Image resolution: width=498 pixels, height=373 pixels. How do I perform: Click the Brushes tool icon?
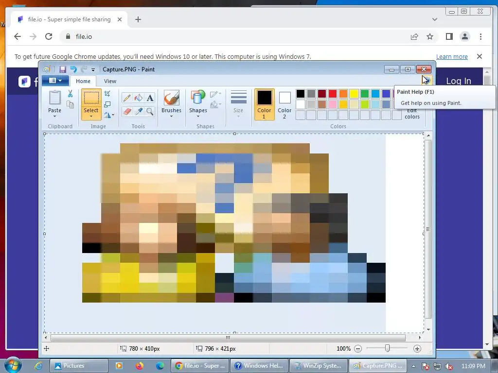tap(172, 98)
